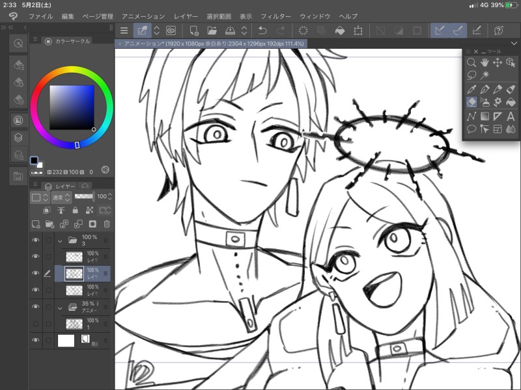
Task: Open the 編集 menu
Action: coord(68,17)
